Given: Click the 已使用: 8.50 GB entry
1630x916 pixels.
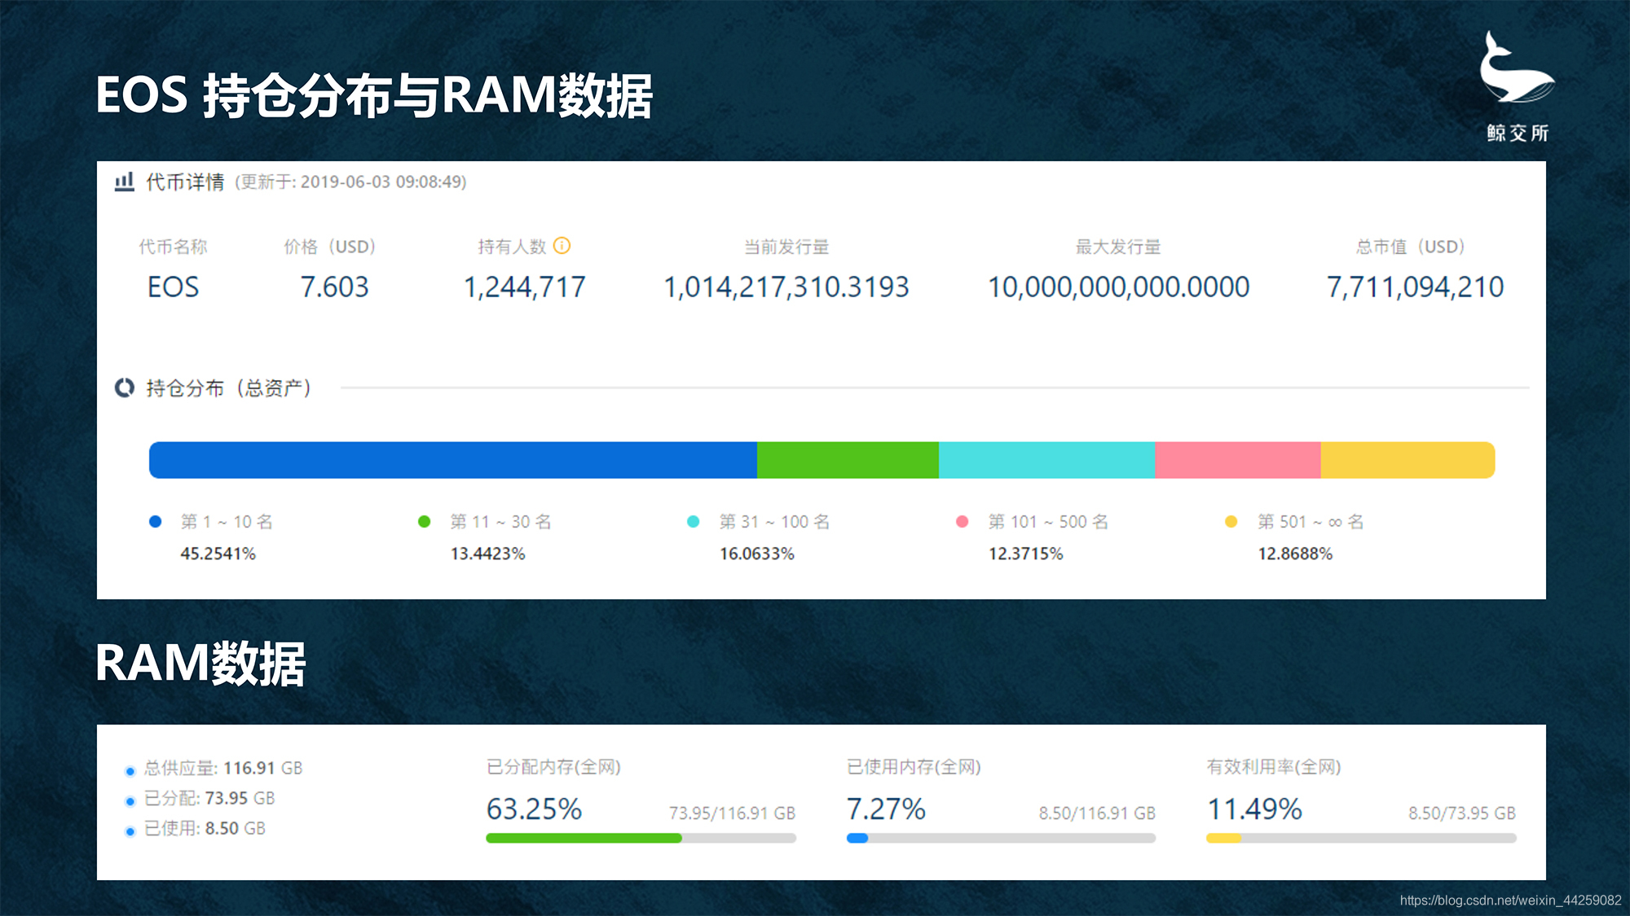Looking at the screenshot, I should coord(205,828).
